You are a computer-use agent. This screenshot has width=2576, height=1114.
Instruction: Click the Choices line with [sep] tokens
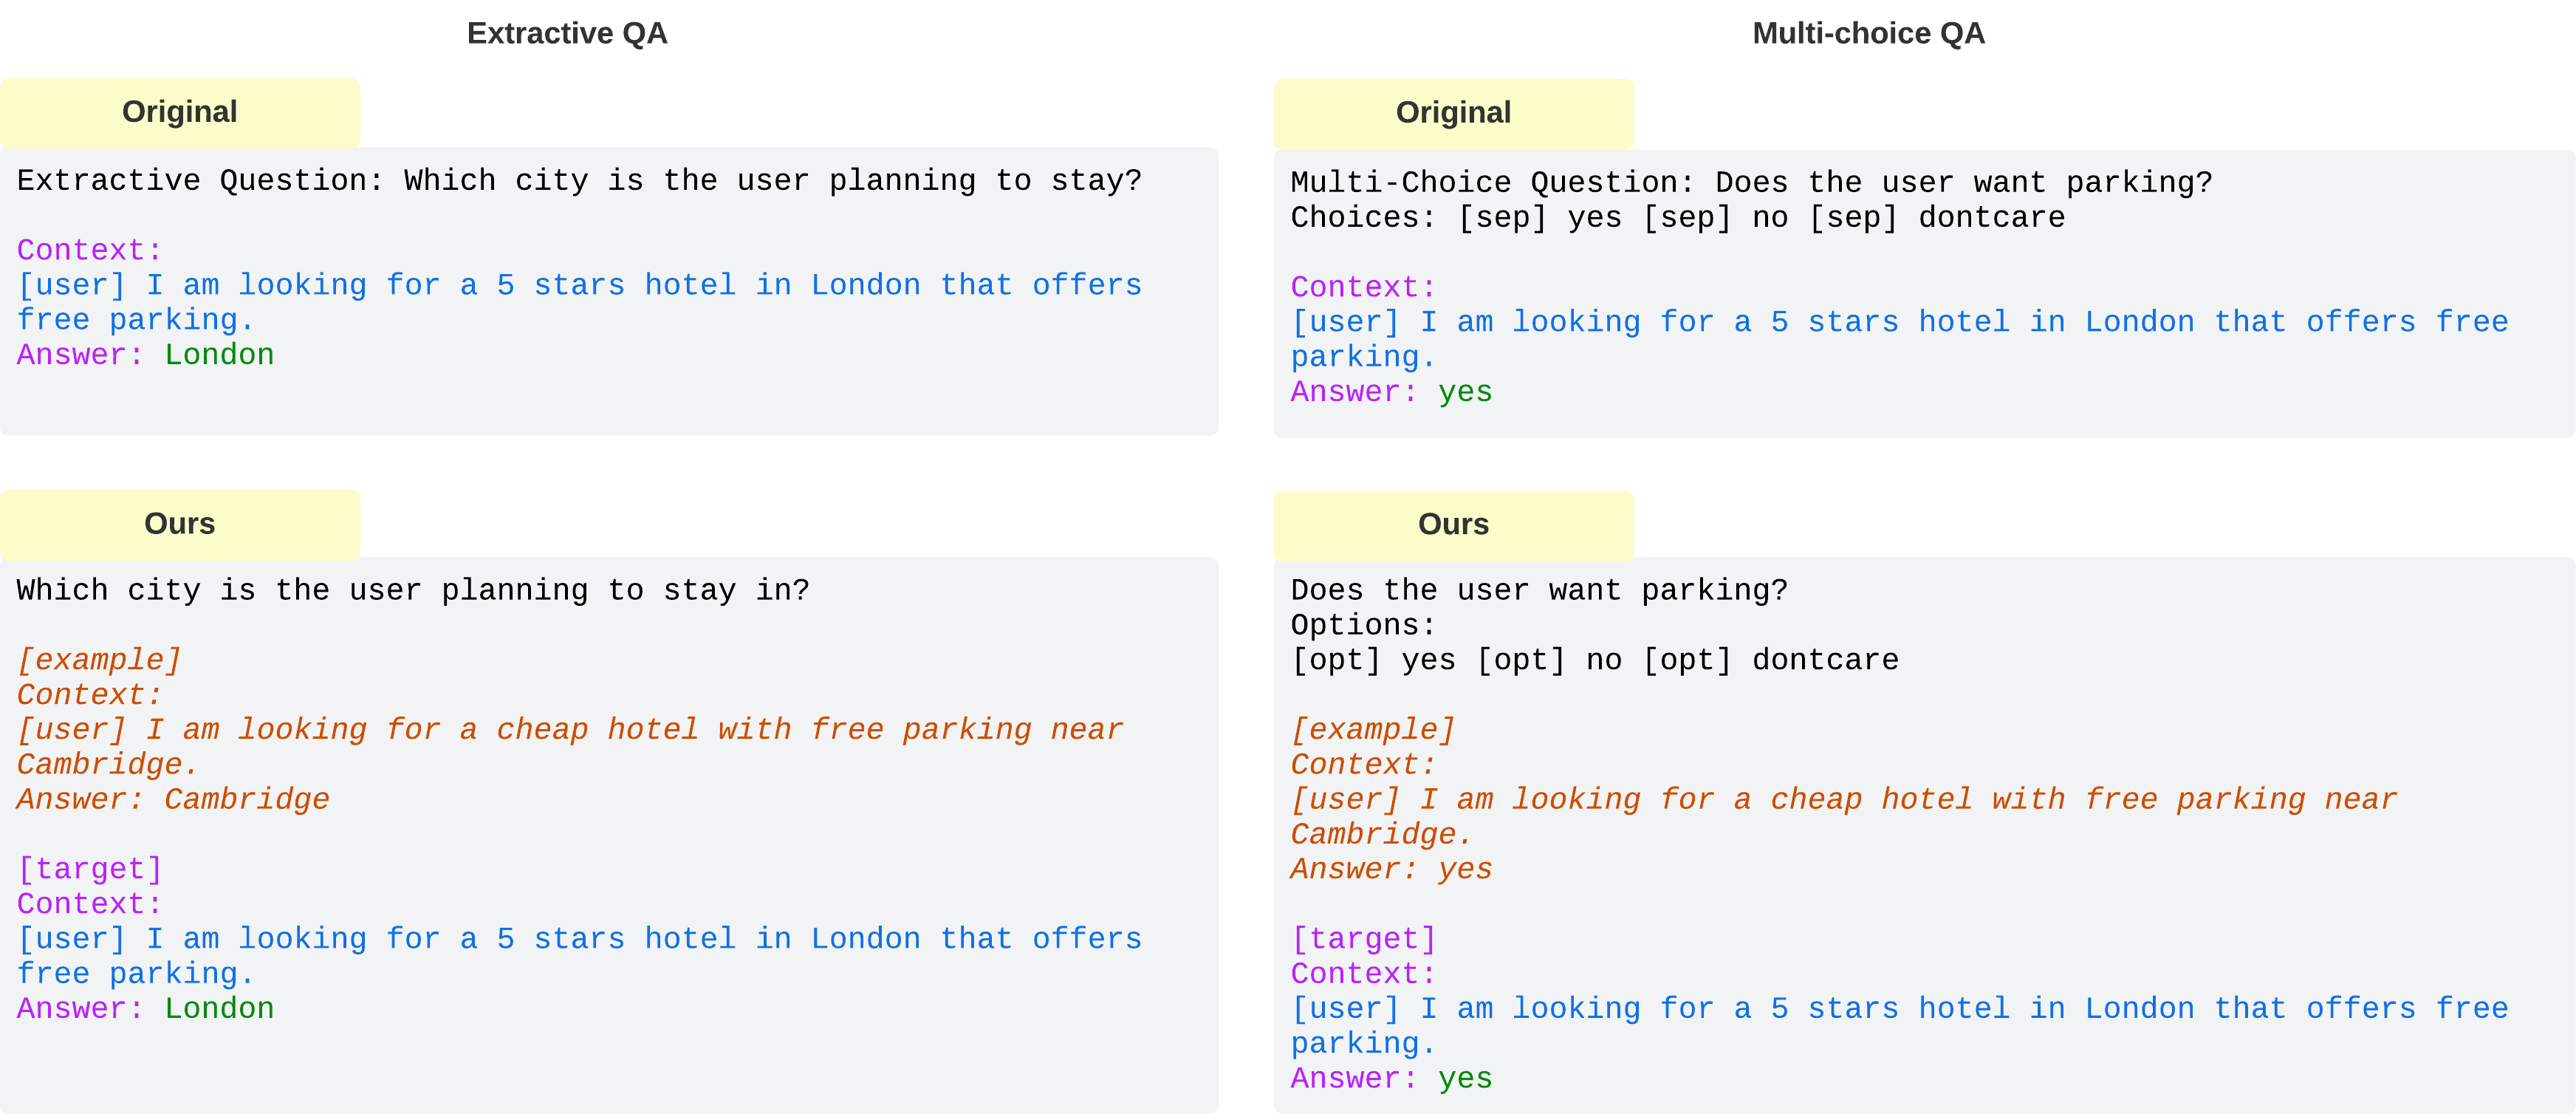click(1677, 218)
